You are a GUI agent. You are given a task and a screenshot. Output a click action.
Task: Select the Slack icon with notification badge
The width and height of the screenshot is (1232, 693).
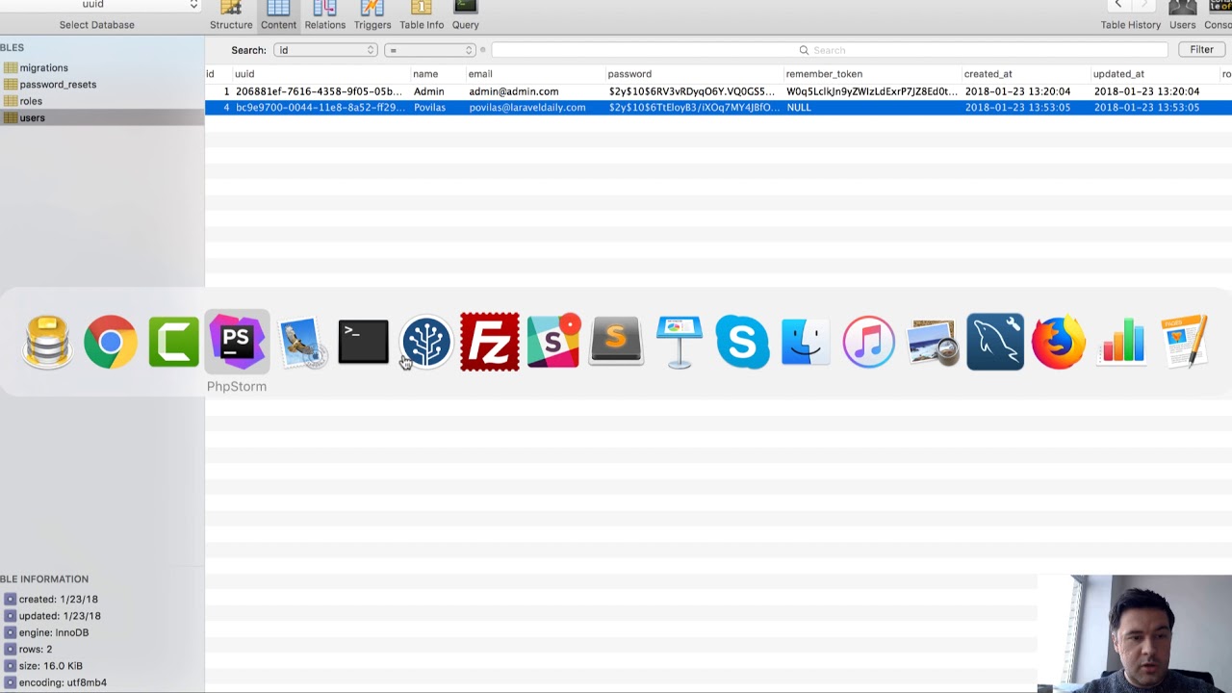pos(553,342)
